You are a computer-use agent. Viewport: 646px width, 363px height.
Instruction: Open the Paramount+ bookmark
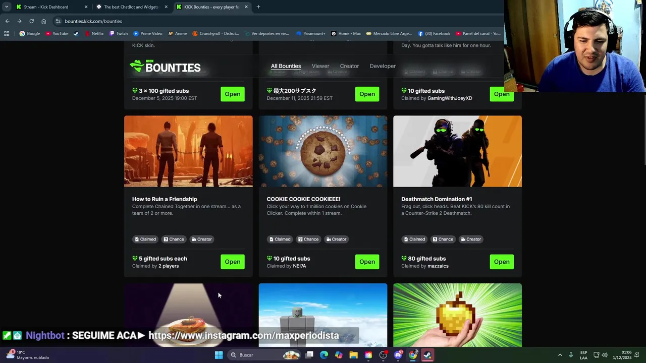point(311,34)
